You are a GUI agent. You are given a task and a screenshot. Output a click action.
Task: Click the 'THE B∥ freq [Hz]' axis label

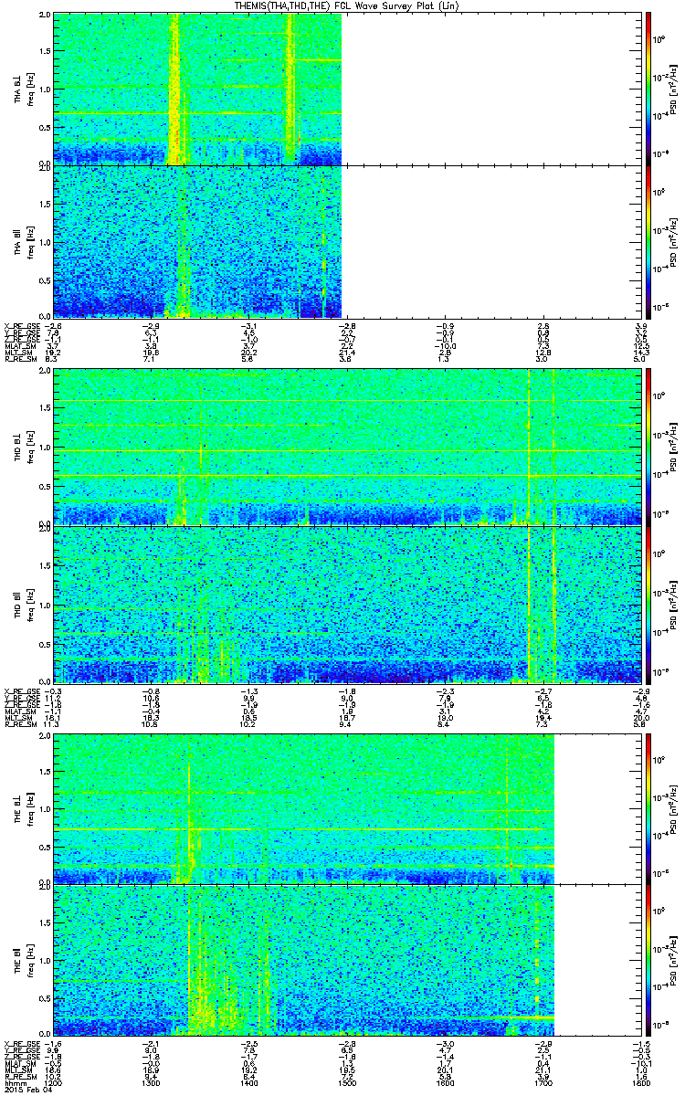23,960
